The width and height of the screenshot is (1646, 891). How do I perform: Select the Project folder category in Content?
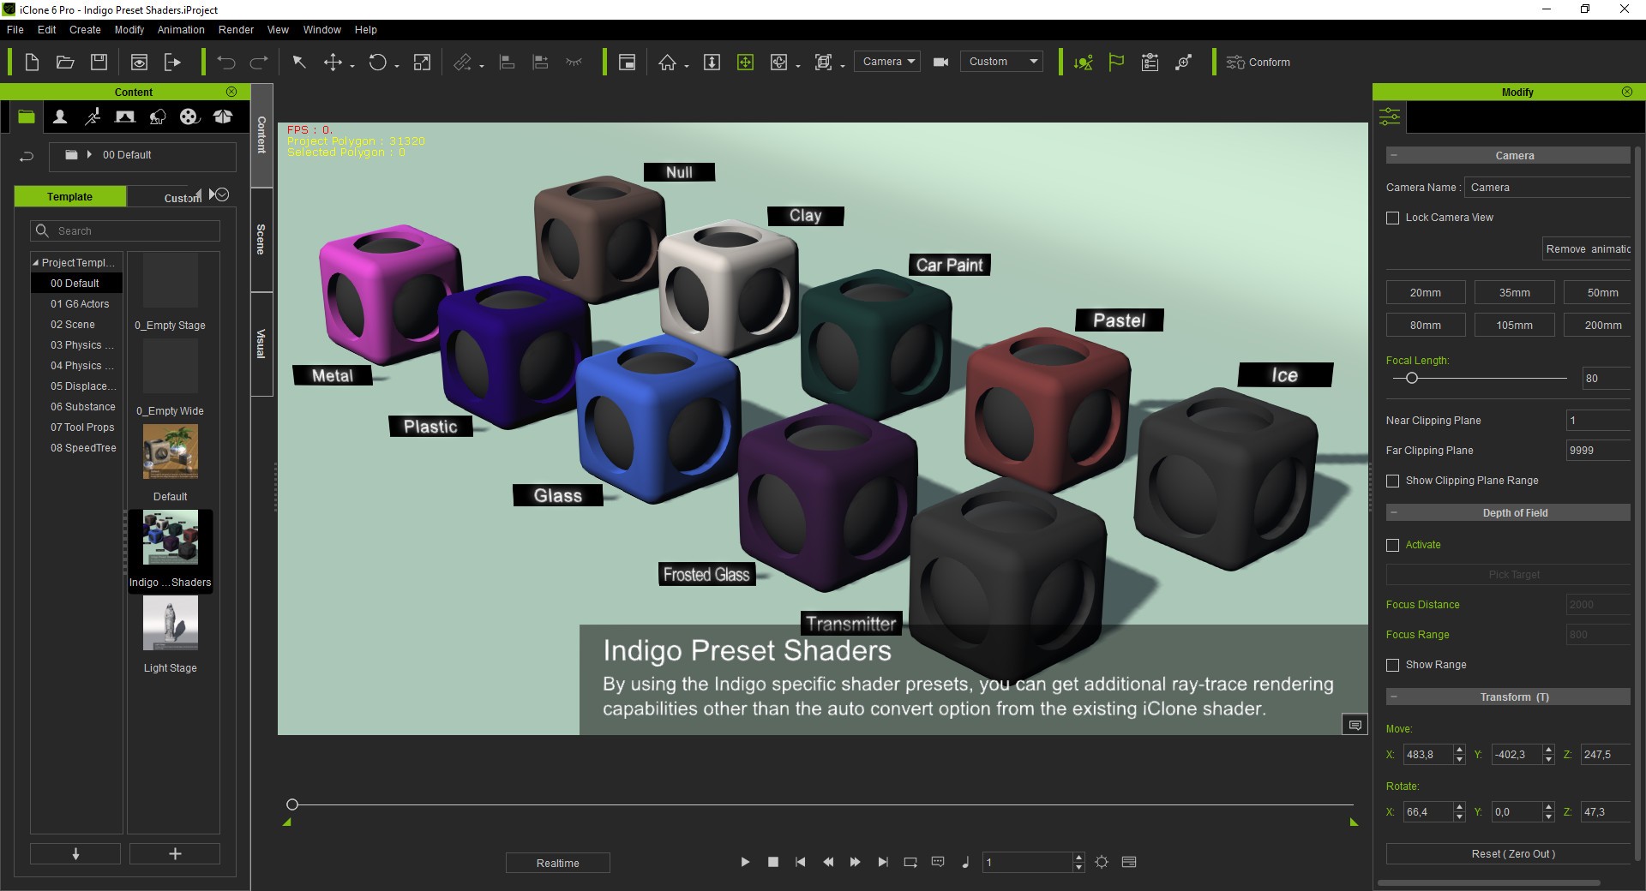pos(27,117)
